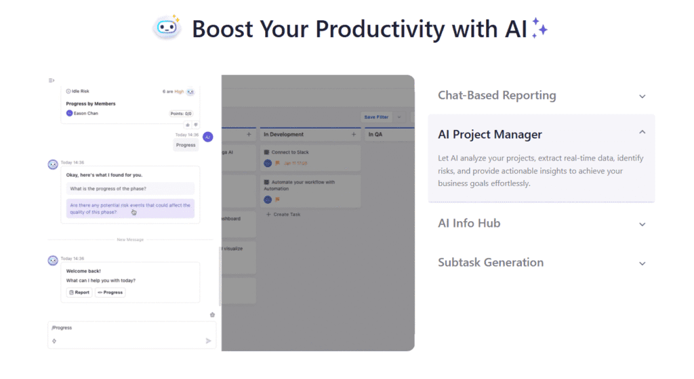Give thumbs down to progress report
694x379 pixels.
tap(196, 125)
